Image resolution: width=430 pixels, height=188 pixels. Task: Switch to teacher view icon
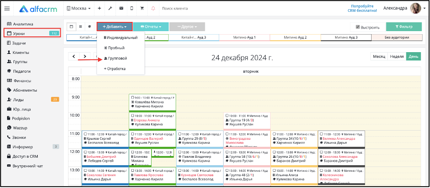click(x=89, y=27)
